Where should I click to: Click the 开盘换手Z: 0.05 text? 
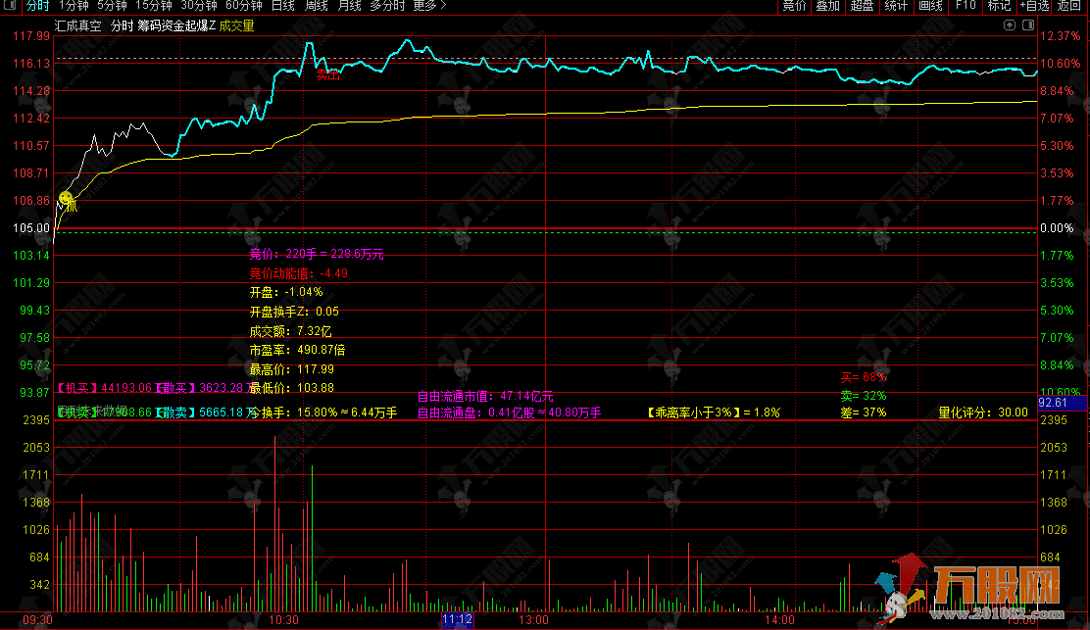(x=294, y=312)
